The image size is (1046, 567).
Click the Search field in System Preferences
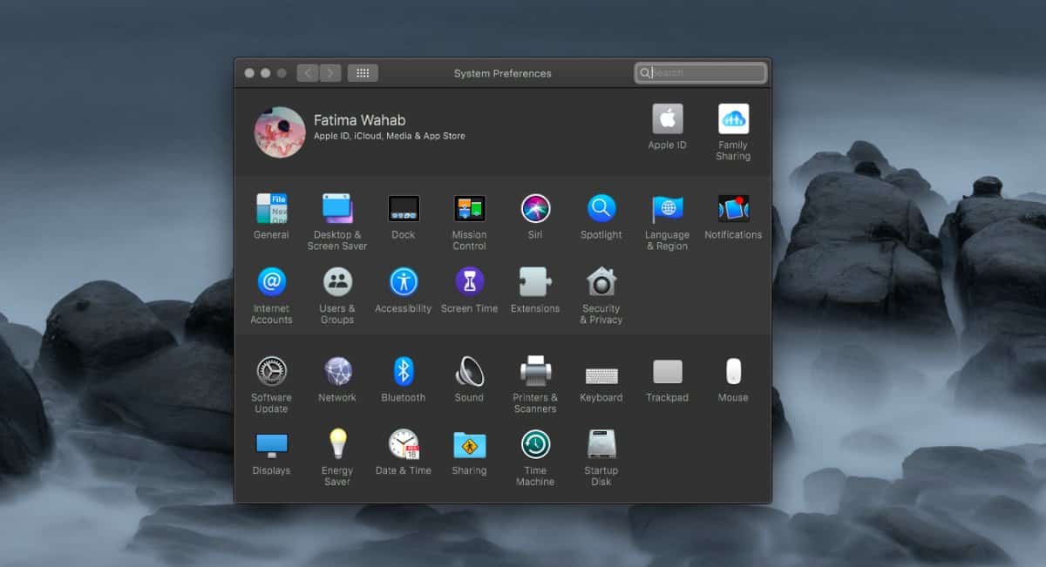coord(701,73)
